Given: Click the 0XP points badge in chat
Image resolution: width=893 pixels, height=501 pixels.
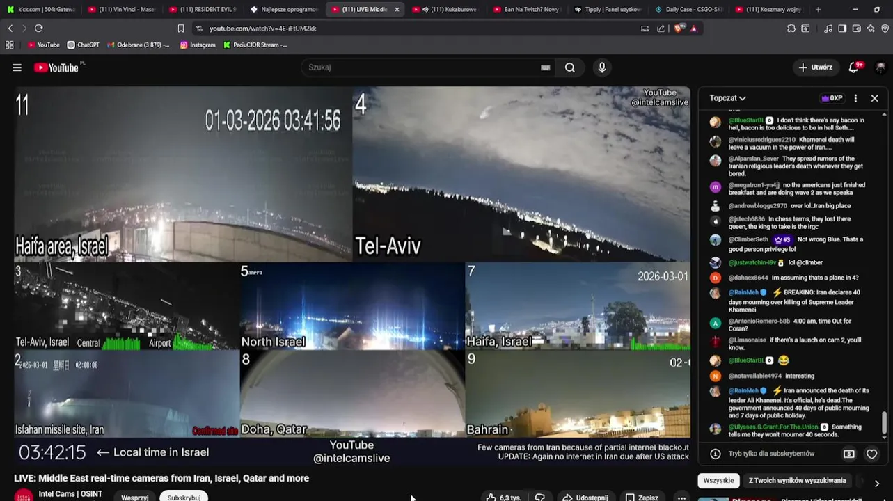Looking at the screenshot, I should coord(832,98).
